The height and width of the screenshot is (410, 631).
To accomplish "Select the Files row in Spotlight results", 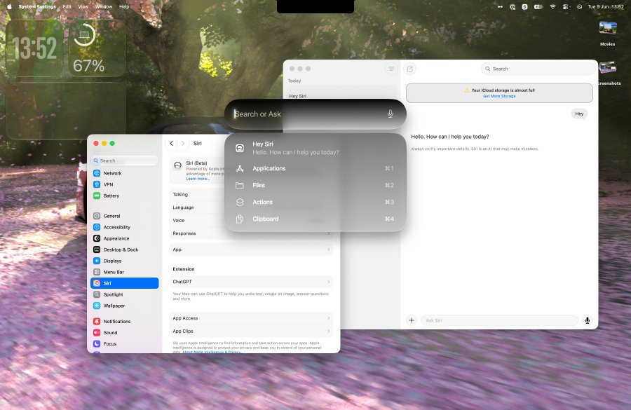I will 315,185.
